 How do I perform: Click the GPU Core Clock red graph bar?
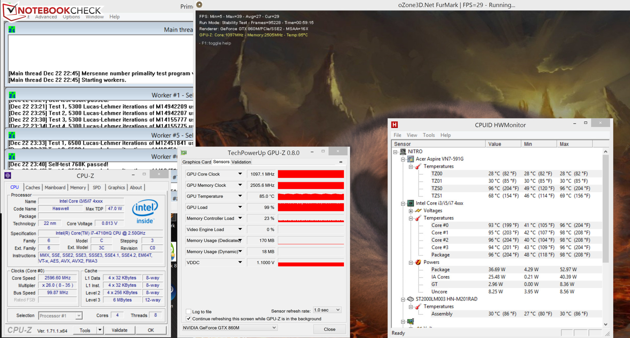[311, 174]
